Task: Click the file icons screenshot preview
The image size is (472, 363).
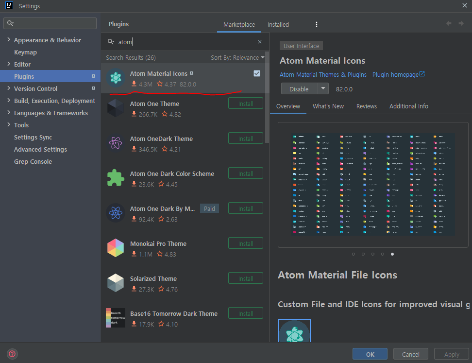Action: pyautogui.click(x=373, y=184)
